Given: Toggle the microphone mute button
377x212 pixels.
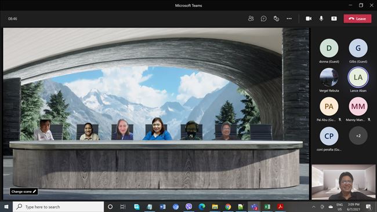Looking at the screenshot, I should 321,19.
